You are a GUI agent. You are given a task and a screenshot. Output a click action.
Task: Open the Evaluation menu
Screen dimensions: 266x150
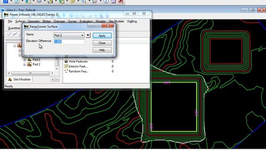pyautogui.click(x=86, y=21)
